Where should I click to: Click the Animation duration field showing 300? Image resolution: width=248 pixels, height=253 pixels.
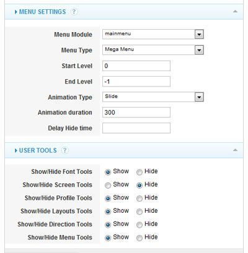136,113
